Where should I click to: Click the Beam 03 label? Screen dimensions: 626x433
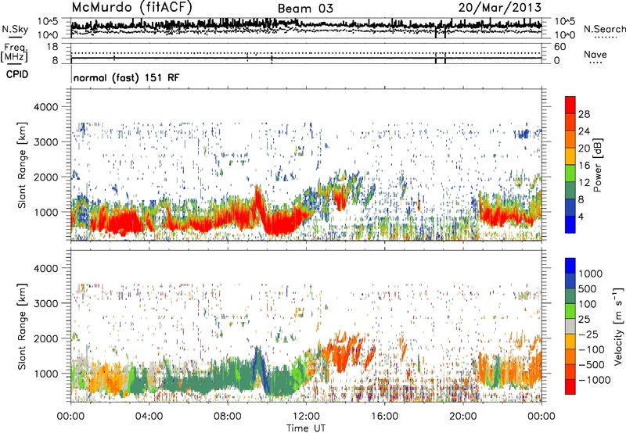click(x=305, y=9)
